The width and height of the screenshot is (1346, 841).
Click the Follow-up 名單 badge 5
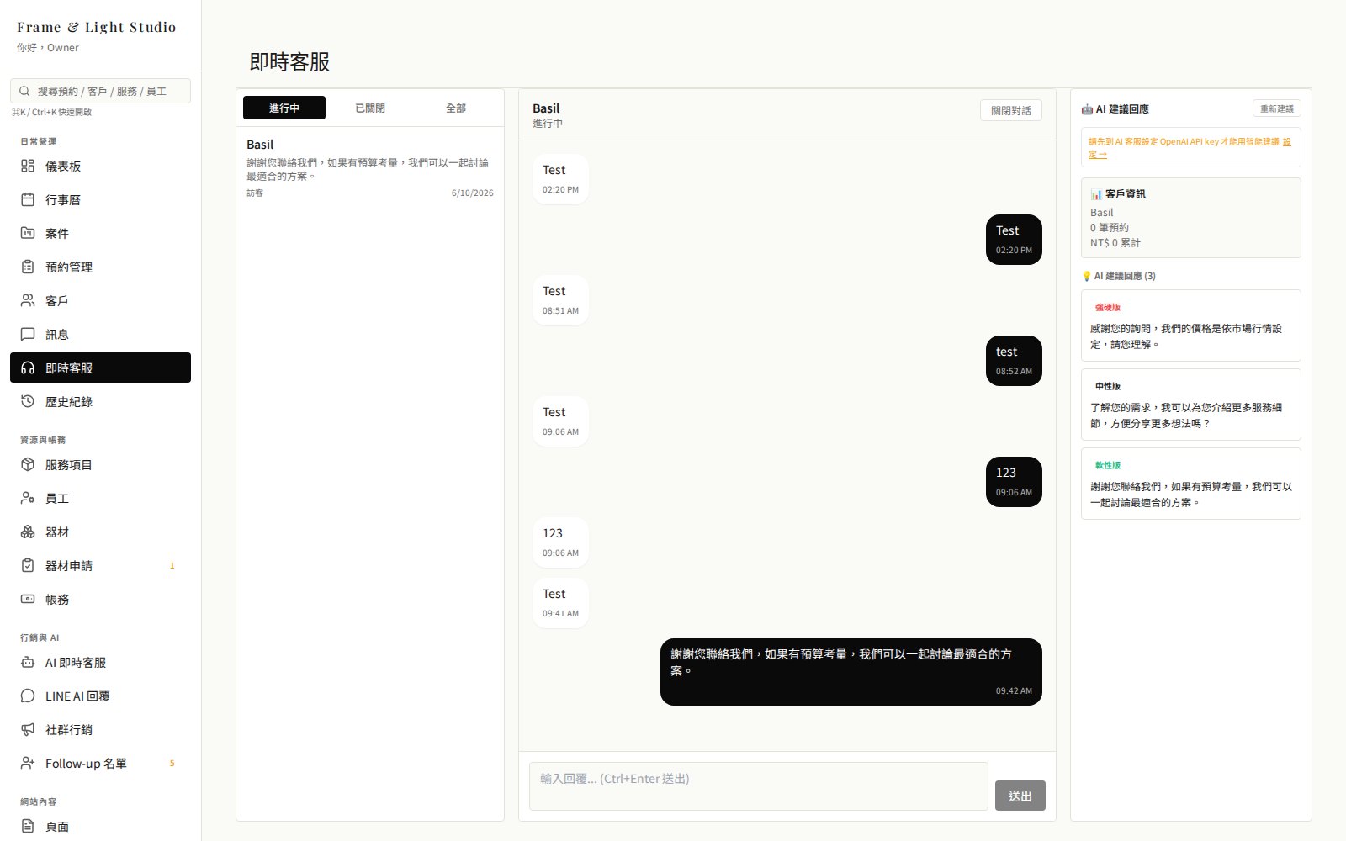click(x=172, y=763)
